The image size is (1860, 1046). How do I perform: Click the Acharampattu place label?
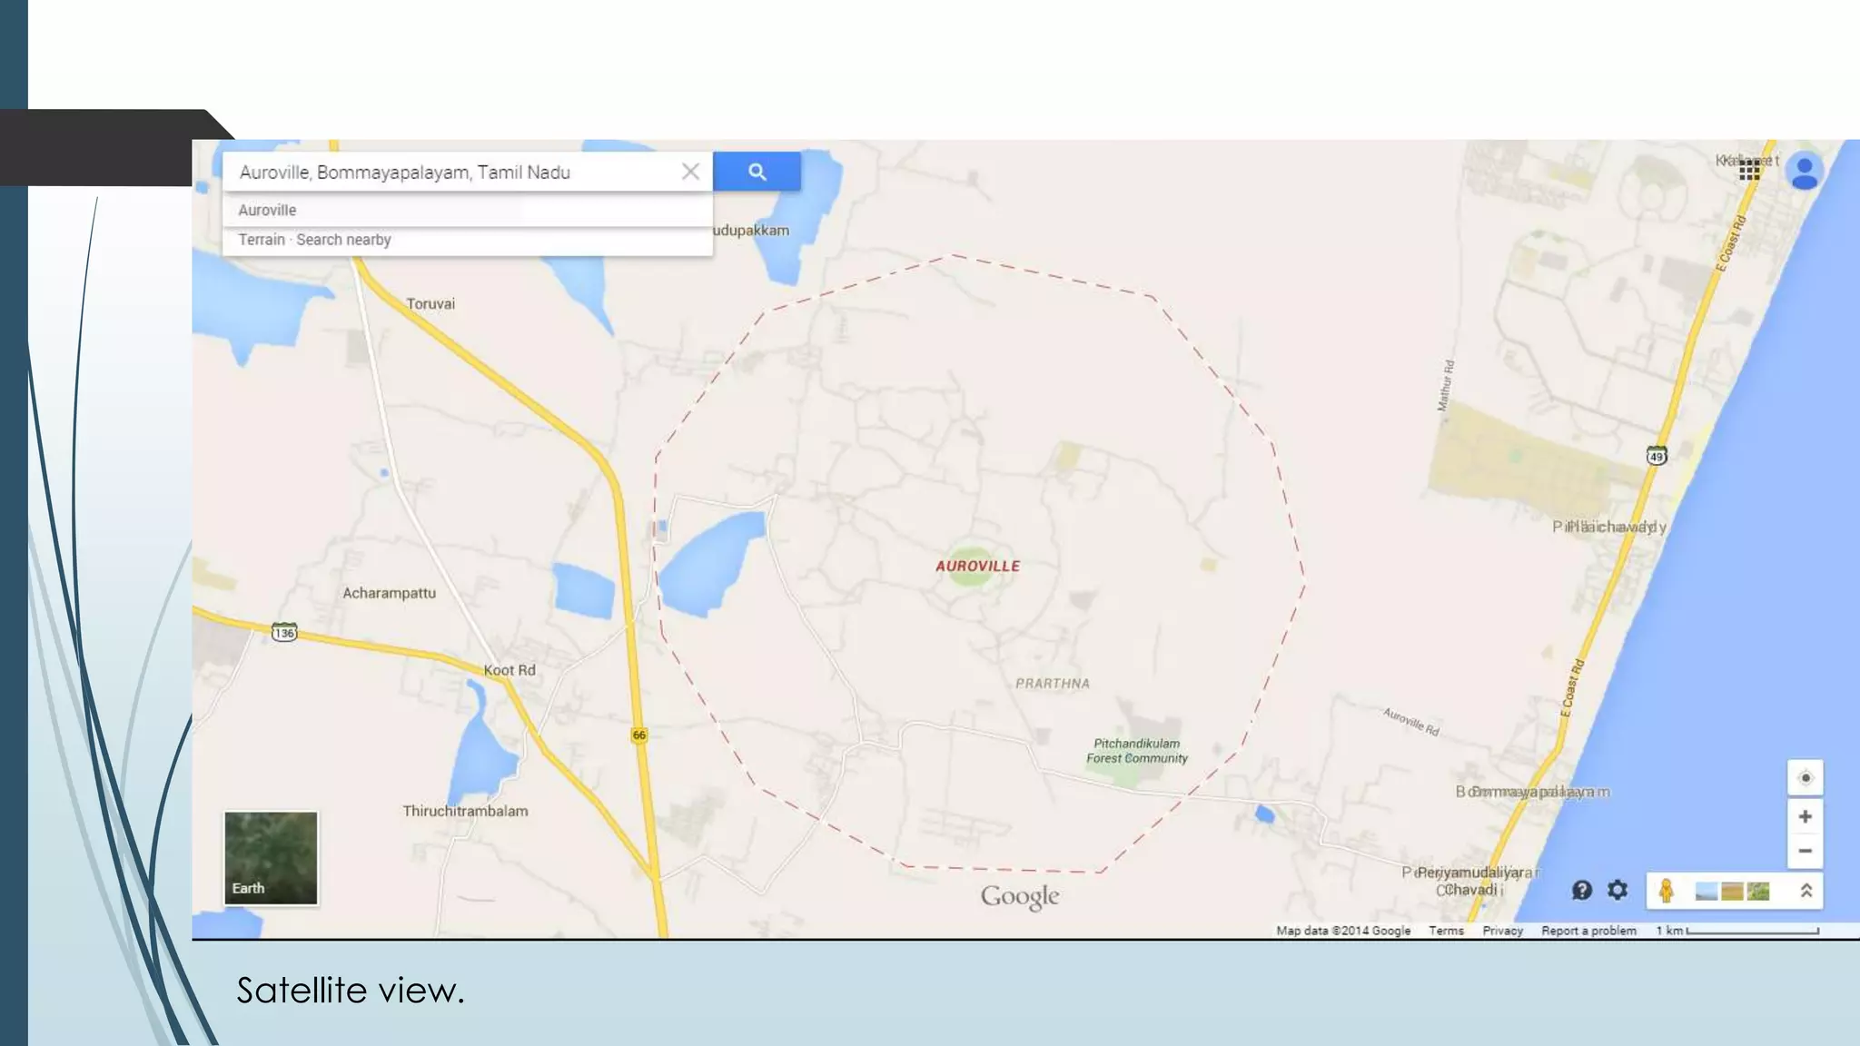(389, 593)
